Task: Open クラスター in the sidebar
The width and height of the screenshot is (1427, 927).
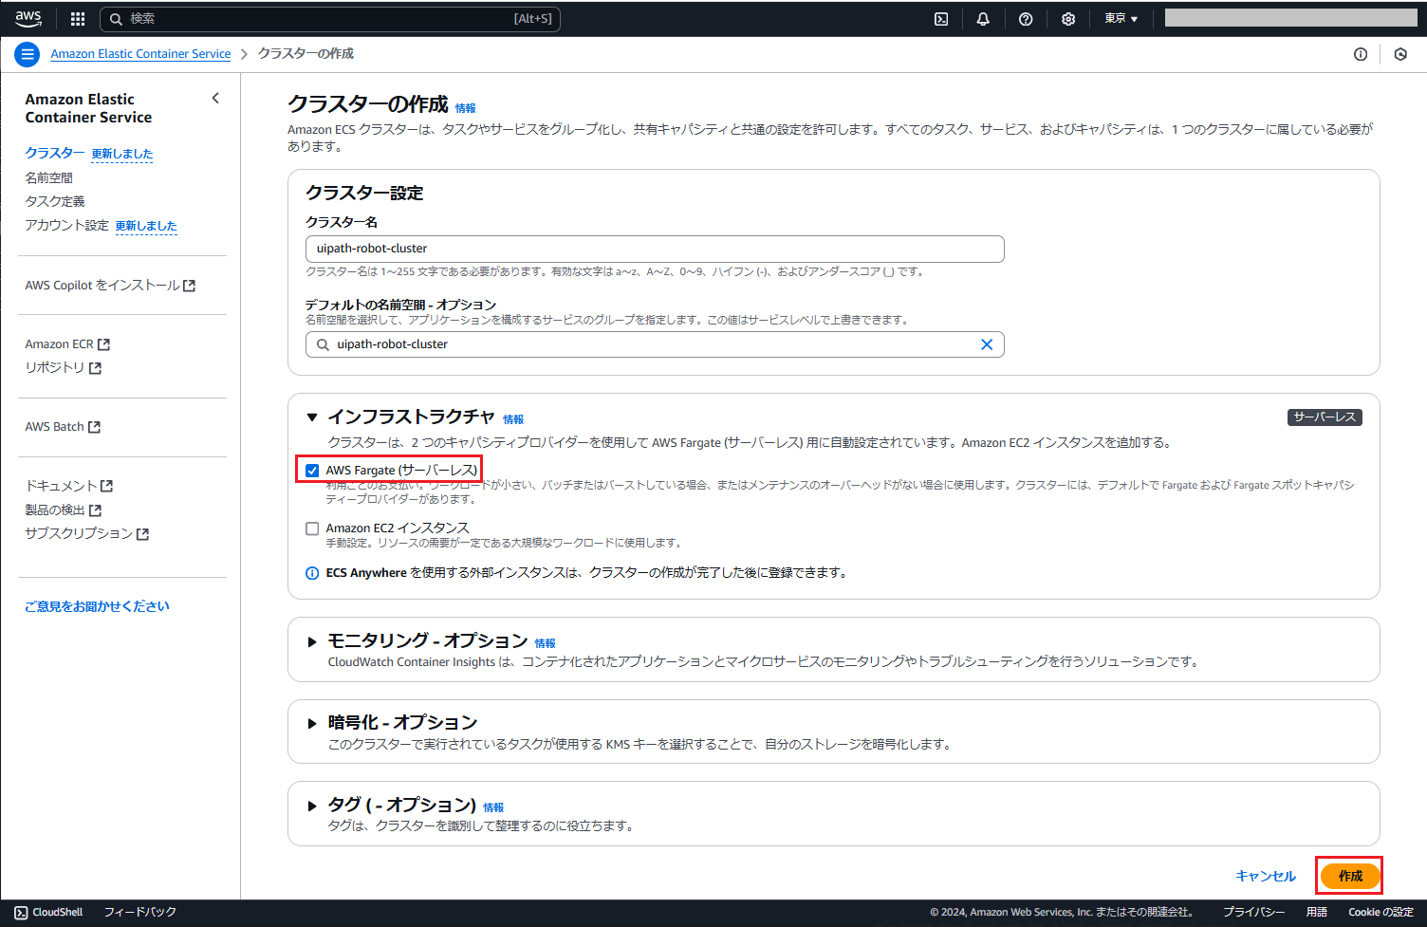Action: pyautogui.click(x=55, y=153)
